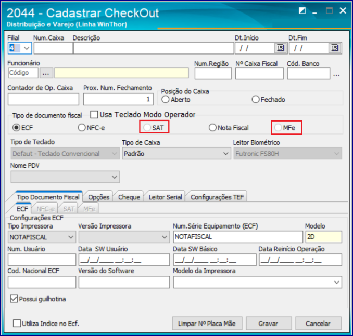Image resolution: width=353 pixels, height=336 pixels.
Task: Expand the Nome PDV dropdown
Action: point(115,177)
